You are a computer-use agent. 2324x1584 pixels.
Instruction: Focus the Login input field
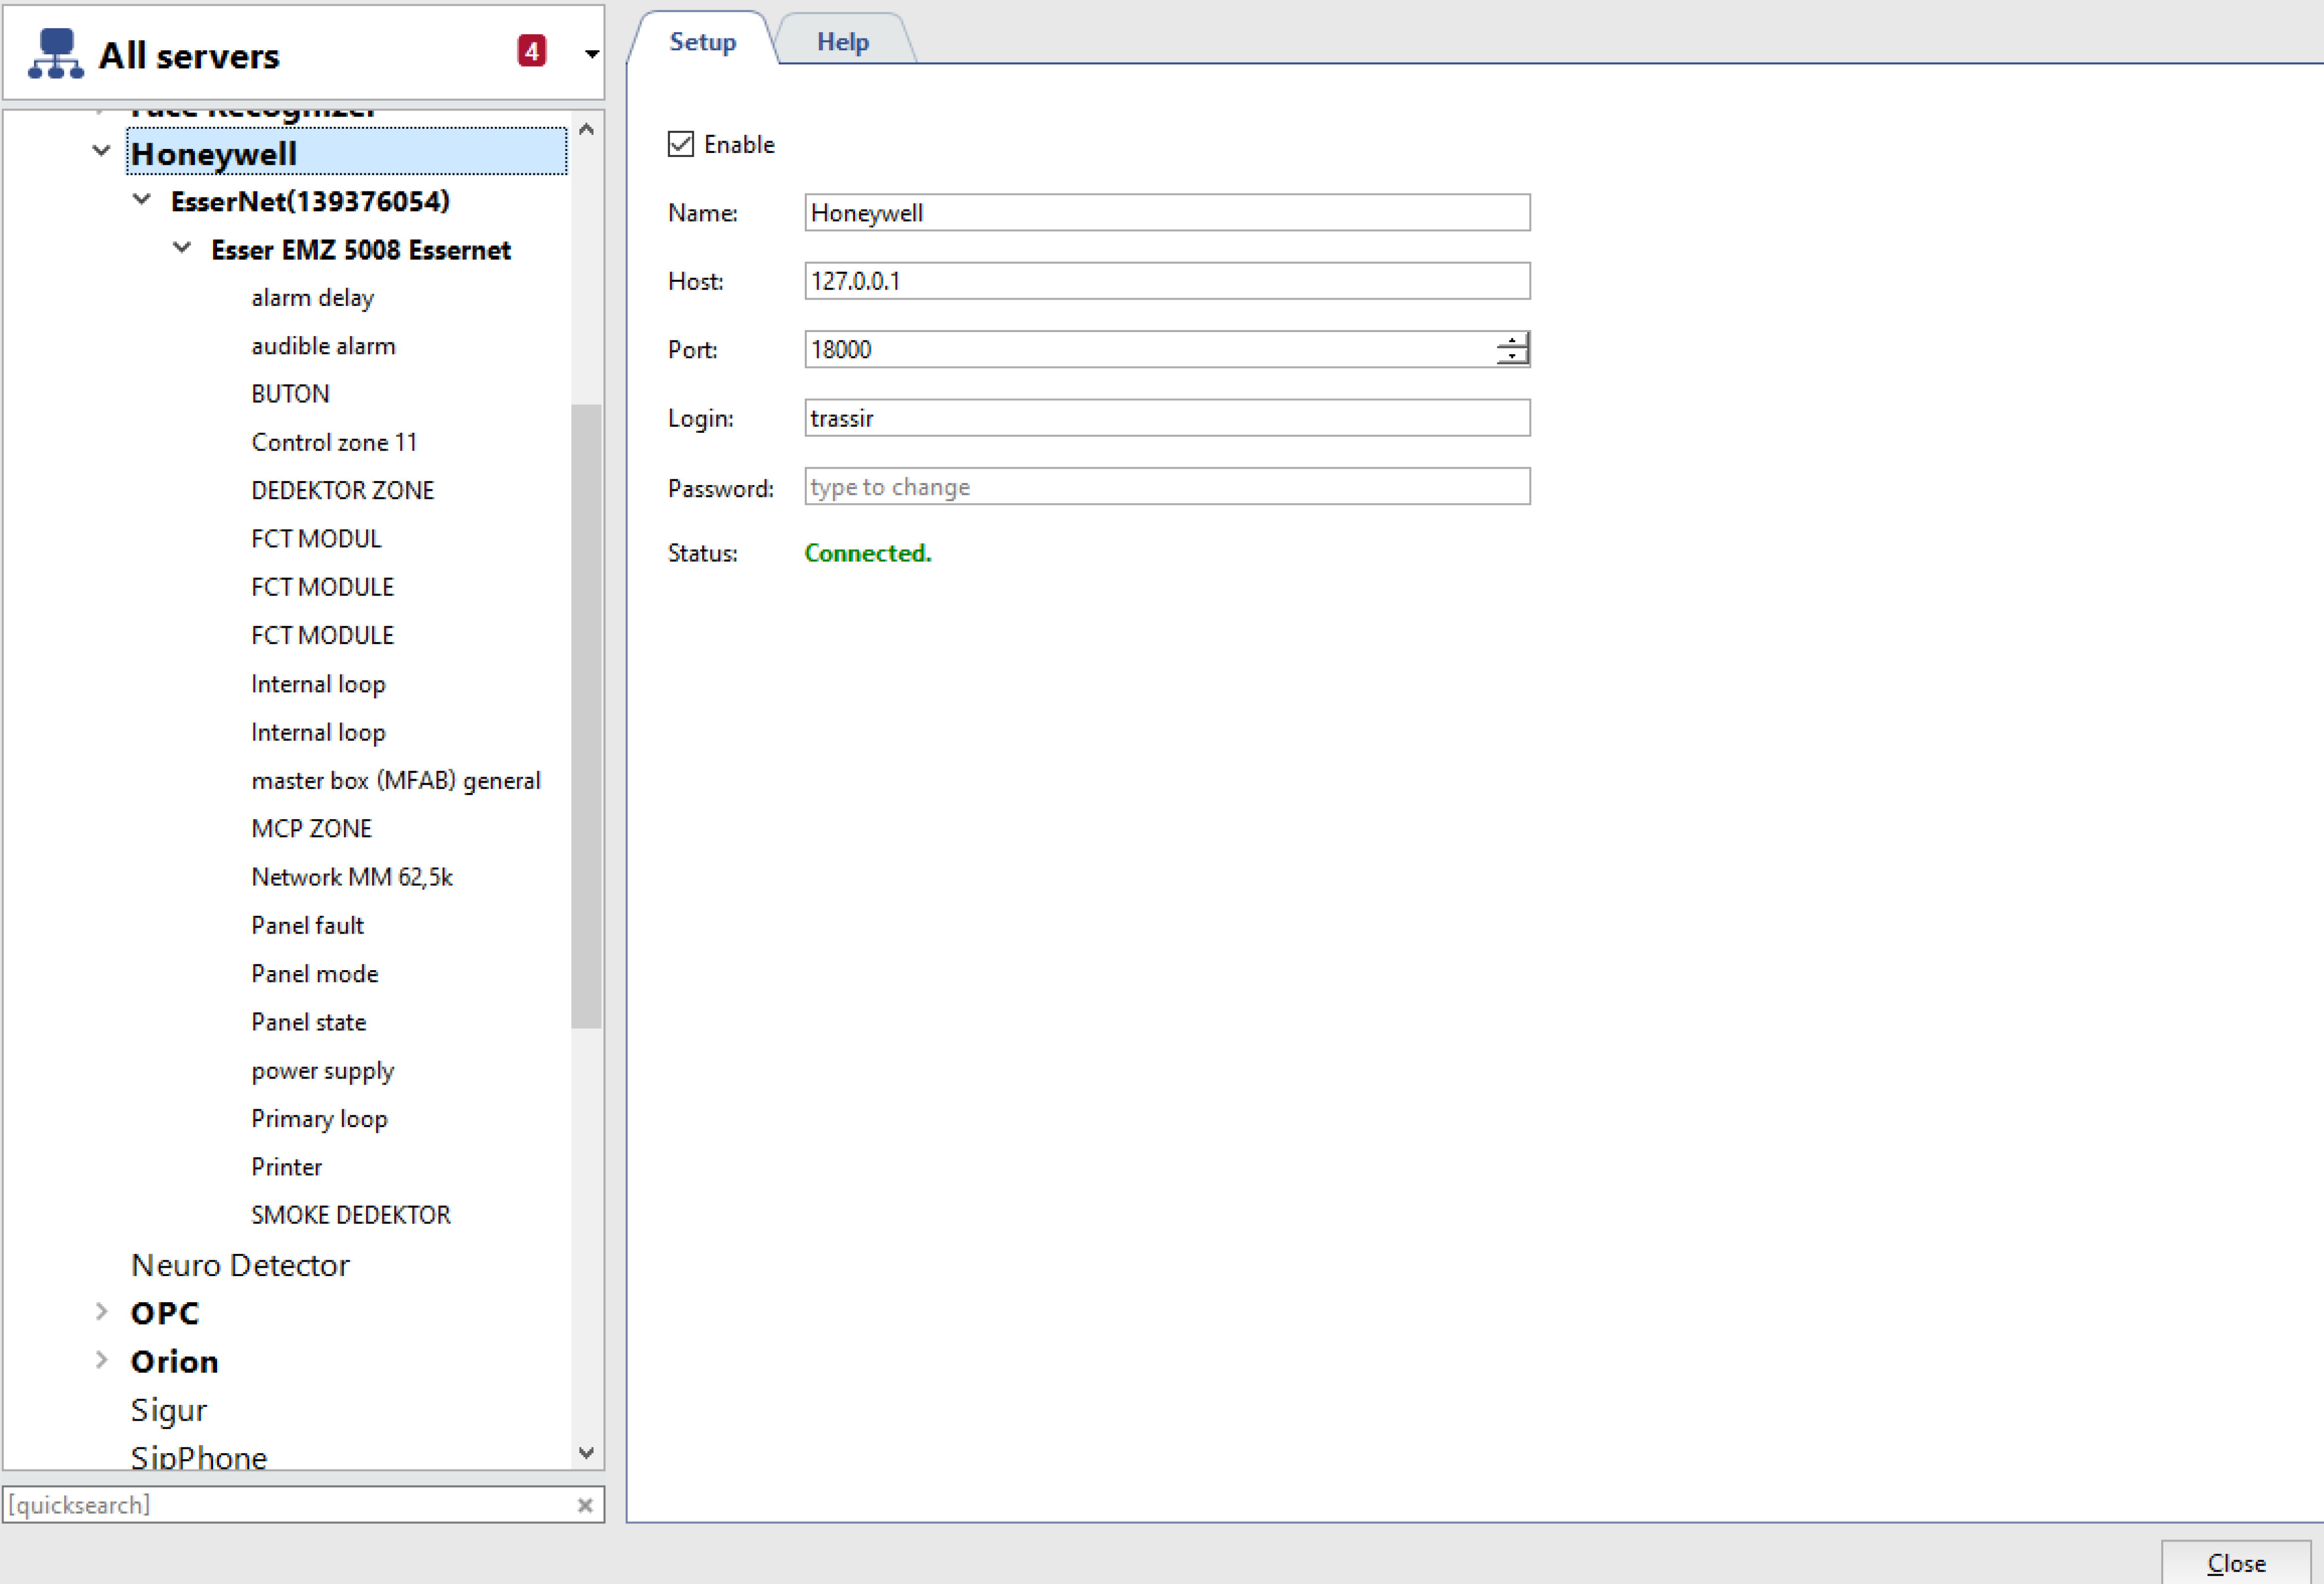pos(1167,418)
